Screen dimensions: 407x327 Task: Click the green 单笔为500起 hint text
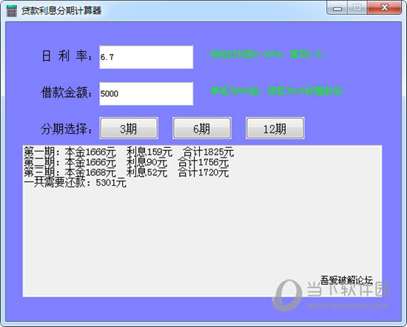click(276, 91)
